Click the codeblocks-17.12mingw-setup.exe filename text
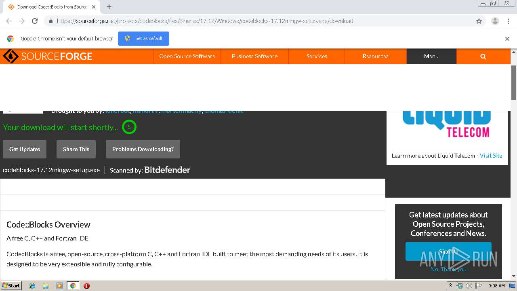Image resolution: width=517 pixels, height=291 pixels. (51, 170)
